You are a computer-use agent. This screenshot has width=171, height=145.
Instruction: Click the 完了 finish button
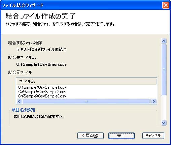tap(121, 136)
